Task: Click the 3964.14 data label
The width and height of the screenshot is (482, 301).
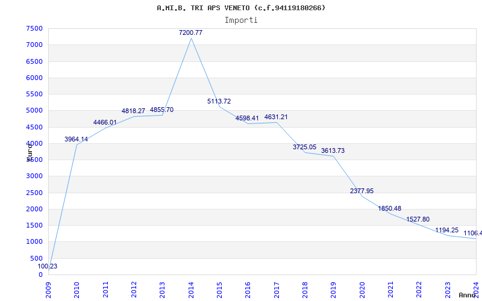Action: [x=77, y=139]
